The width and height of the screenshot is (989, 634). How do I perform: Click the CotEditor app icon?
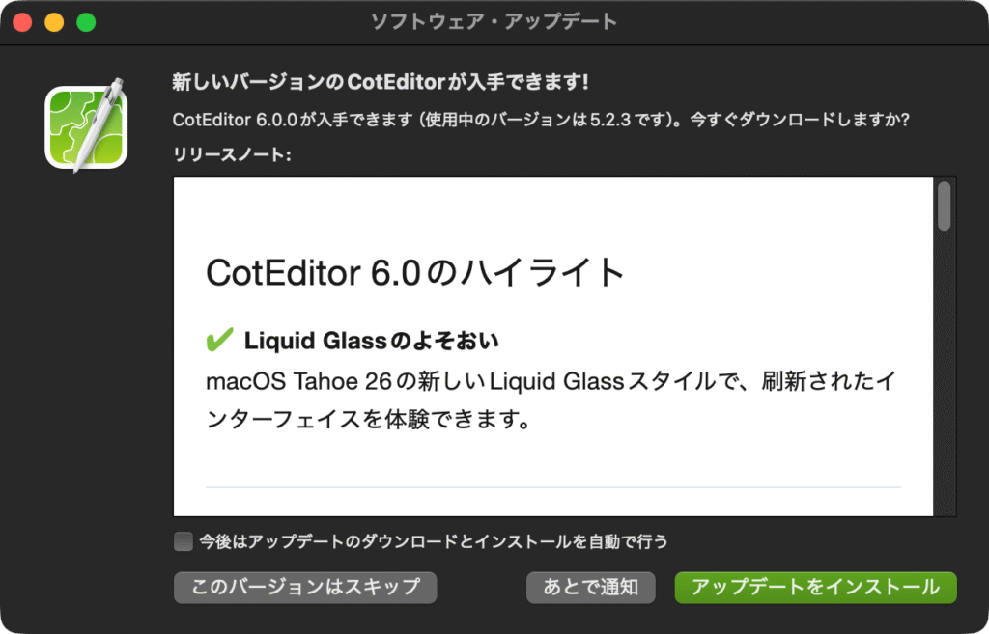[x=86, y=126]
